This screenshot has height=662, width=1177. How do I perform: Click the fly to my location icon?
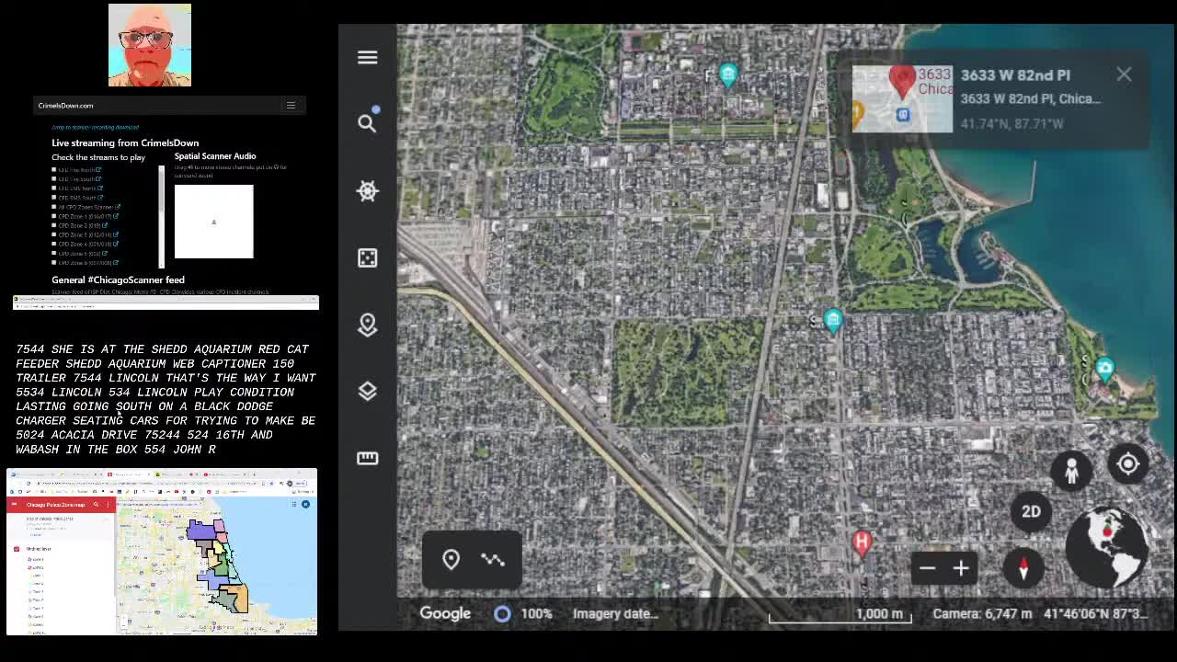tap(1128, 464)
